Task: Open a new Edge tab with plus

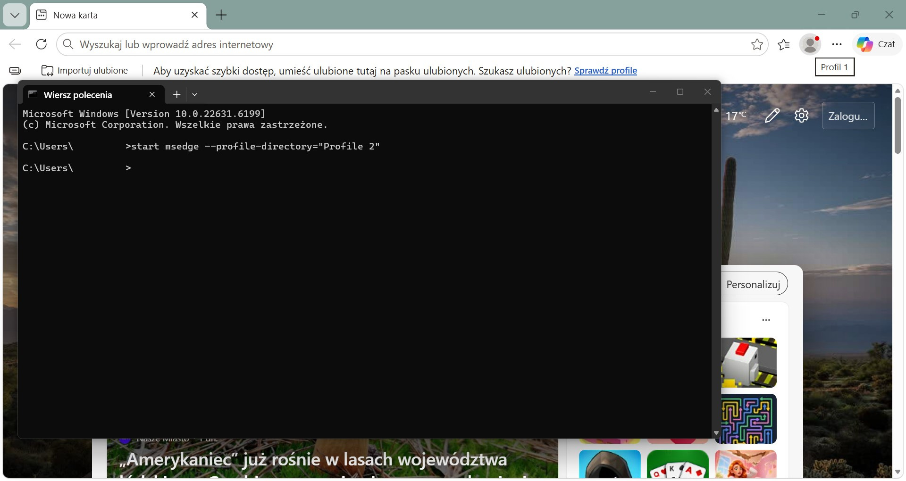Action: [x=221, y=15]
